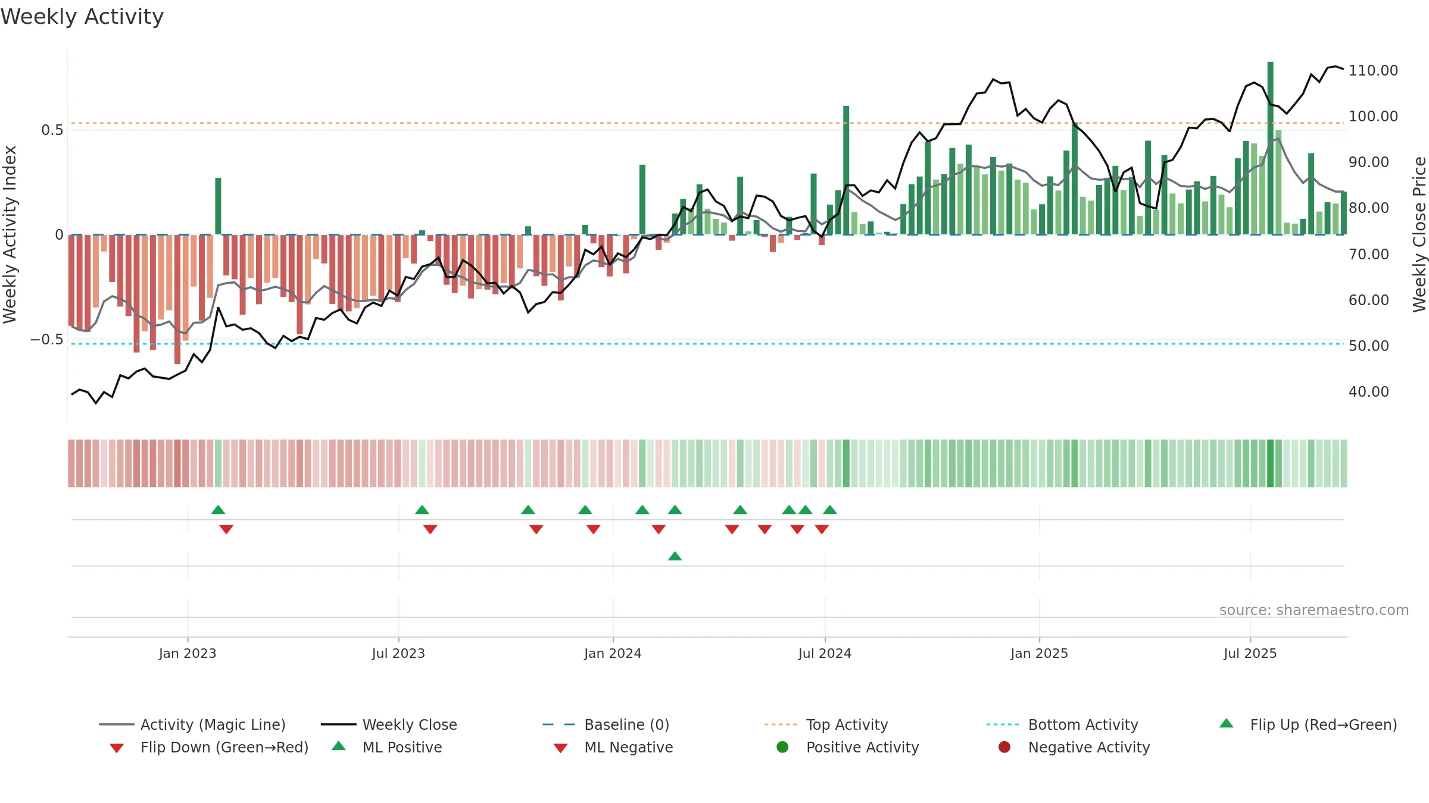Click the 110.00 price axis label

(x=1373, y=70)
